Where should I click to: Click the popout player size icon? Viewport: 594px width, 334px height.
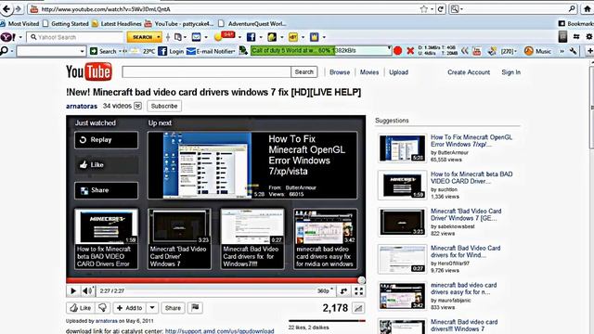343,290
